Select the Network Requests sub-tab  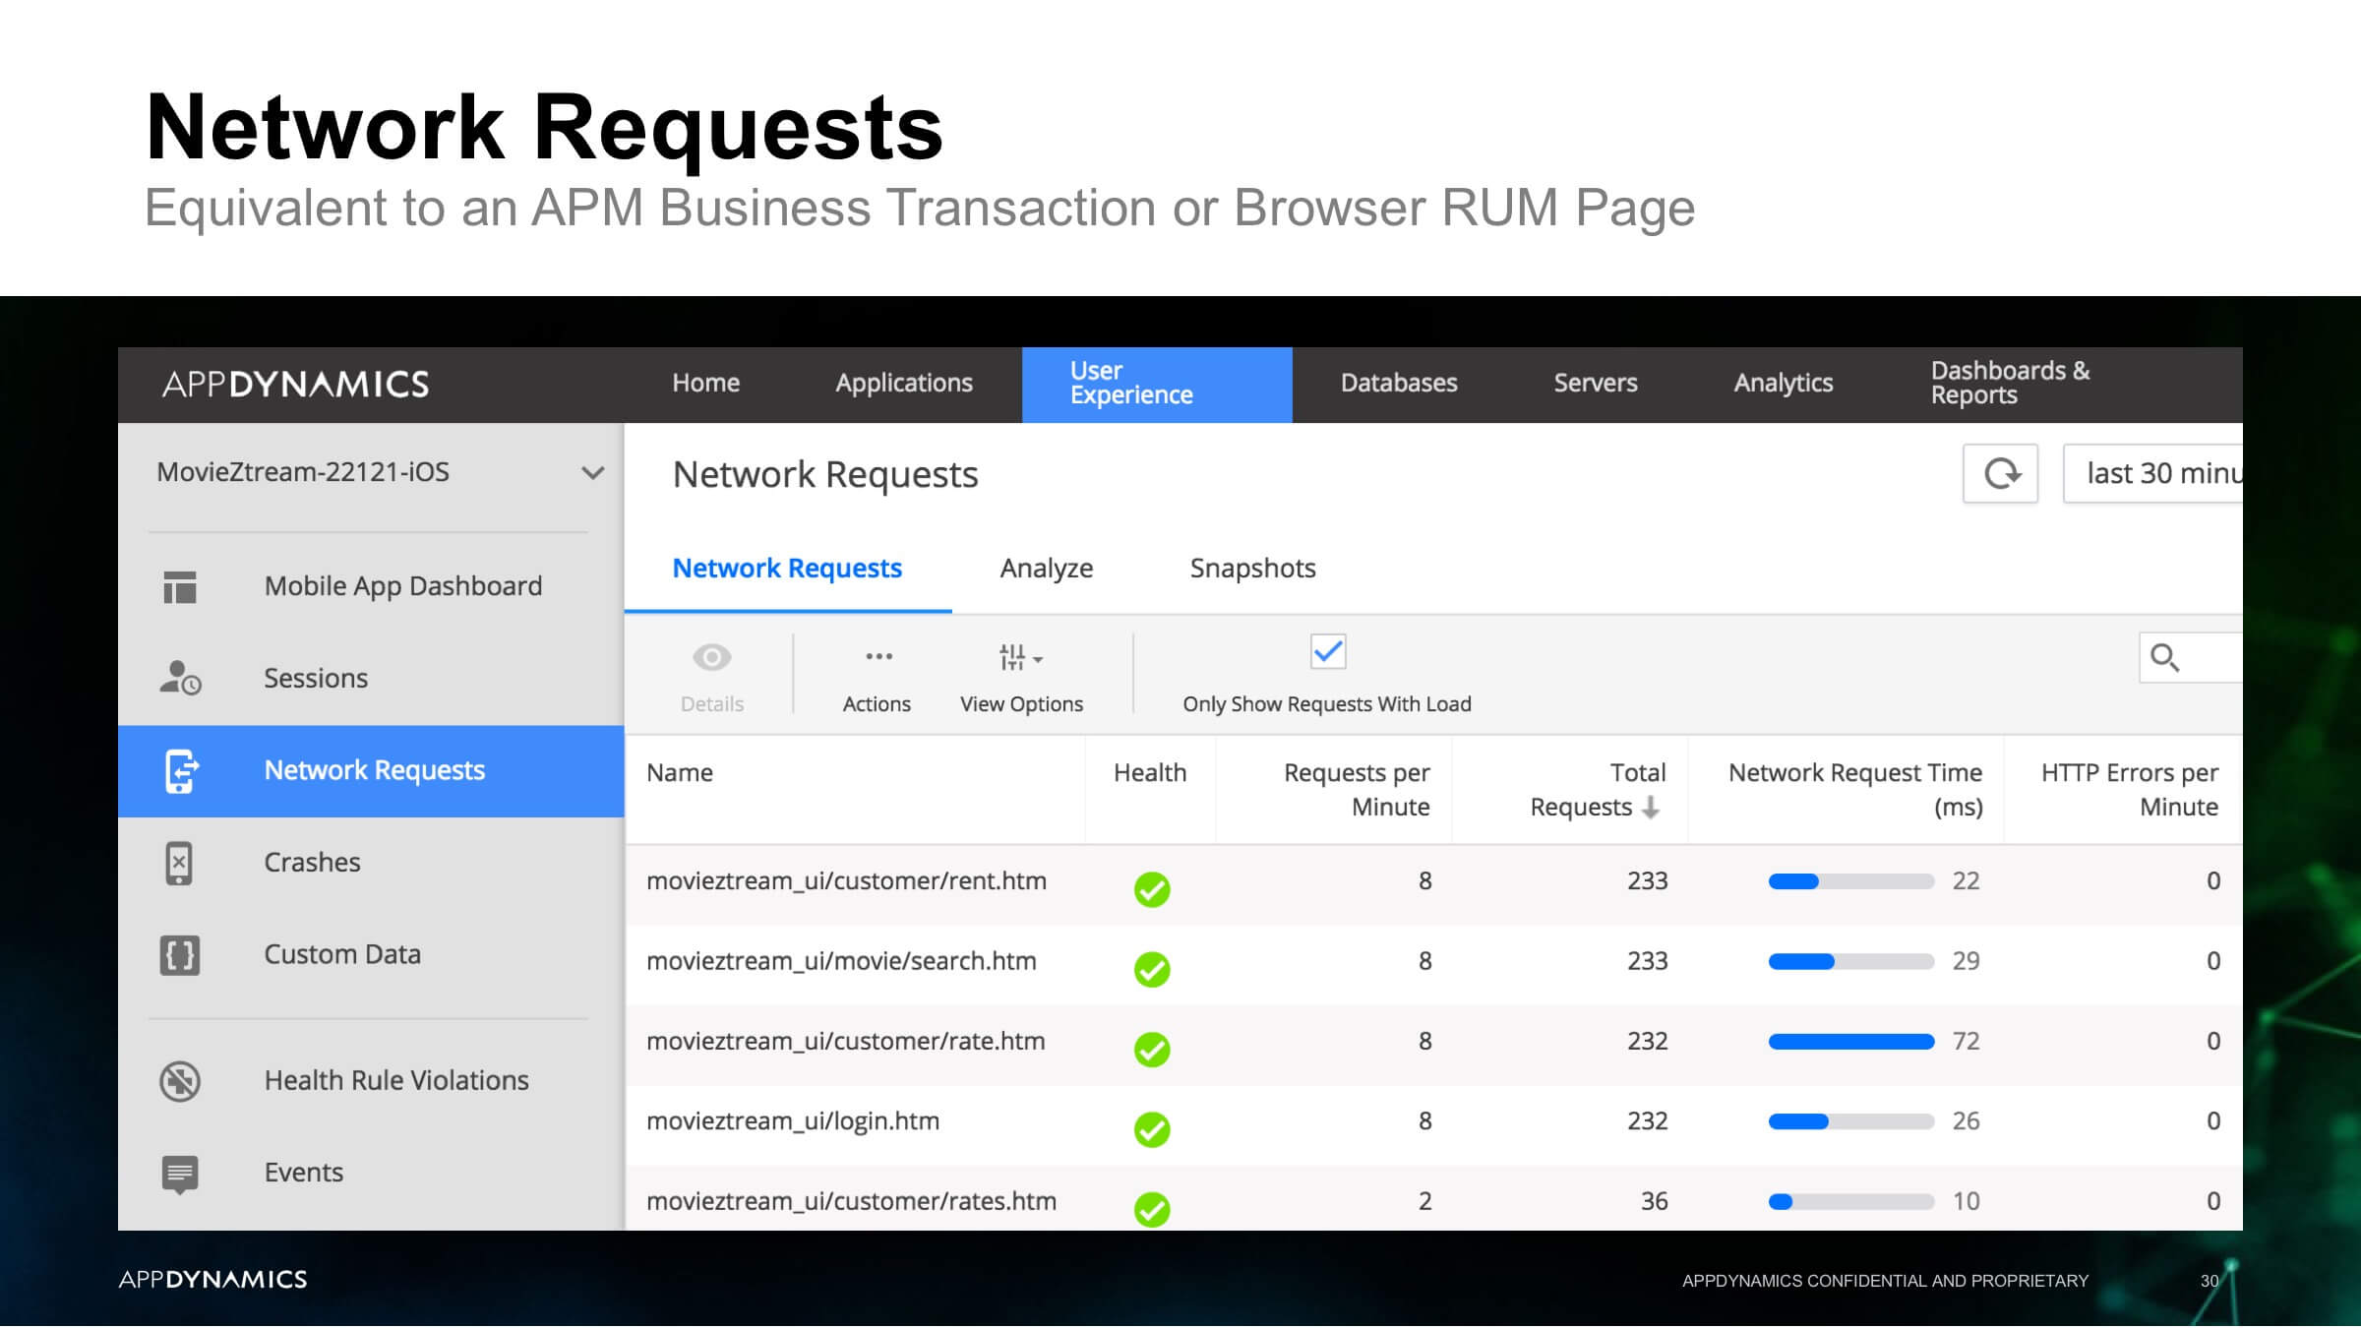(787, 569)
